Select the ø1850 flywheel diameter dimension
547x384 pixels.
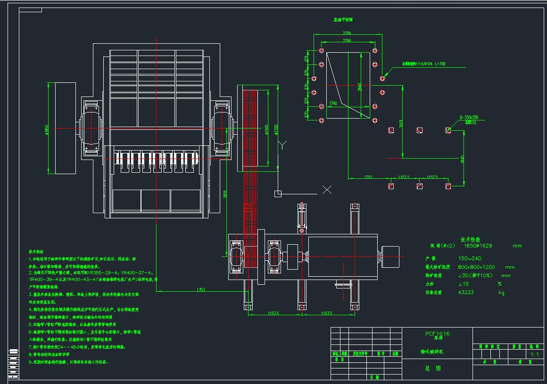coord(47,128)
